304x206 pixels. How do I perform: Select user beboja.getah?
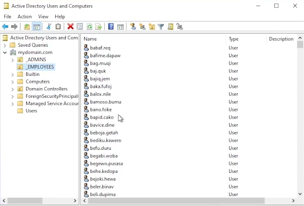pyautogui.click(x=104, y=133)
